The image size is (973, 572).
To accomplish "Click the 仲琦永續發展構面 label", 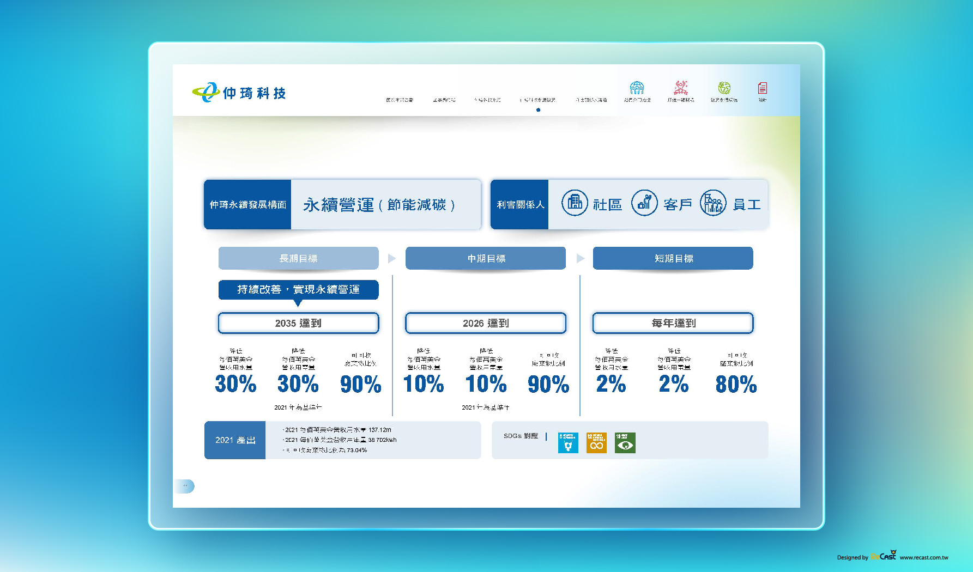I will (x=247, y=204).
